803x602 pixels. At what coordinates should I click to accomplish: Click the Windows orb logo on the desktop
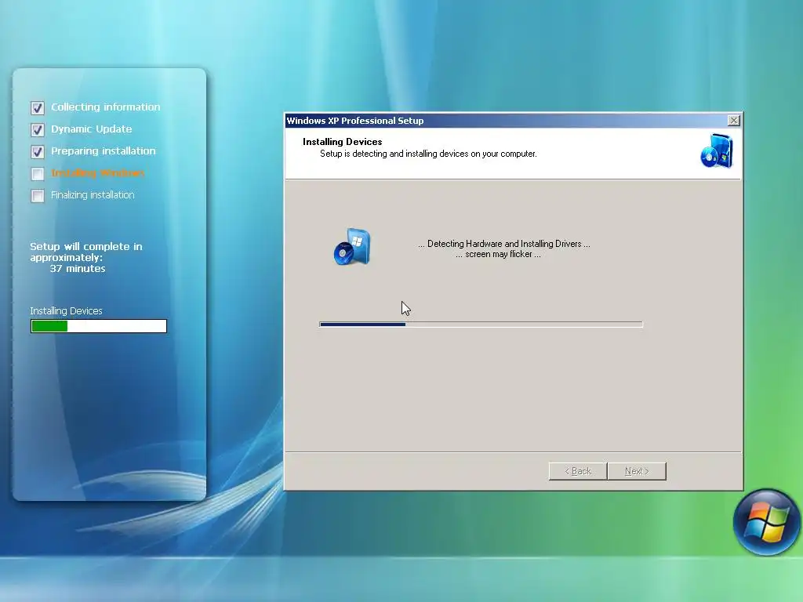point(766,522)
